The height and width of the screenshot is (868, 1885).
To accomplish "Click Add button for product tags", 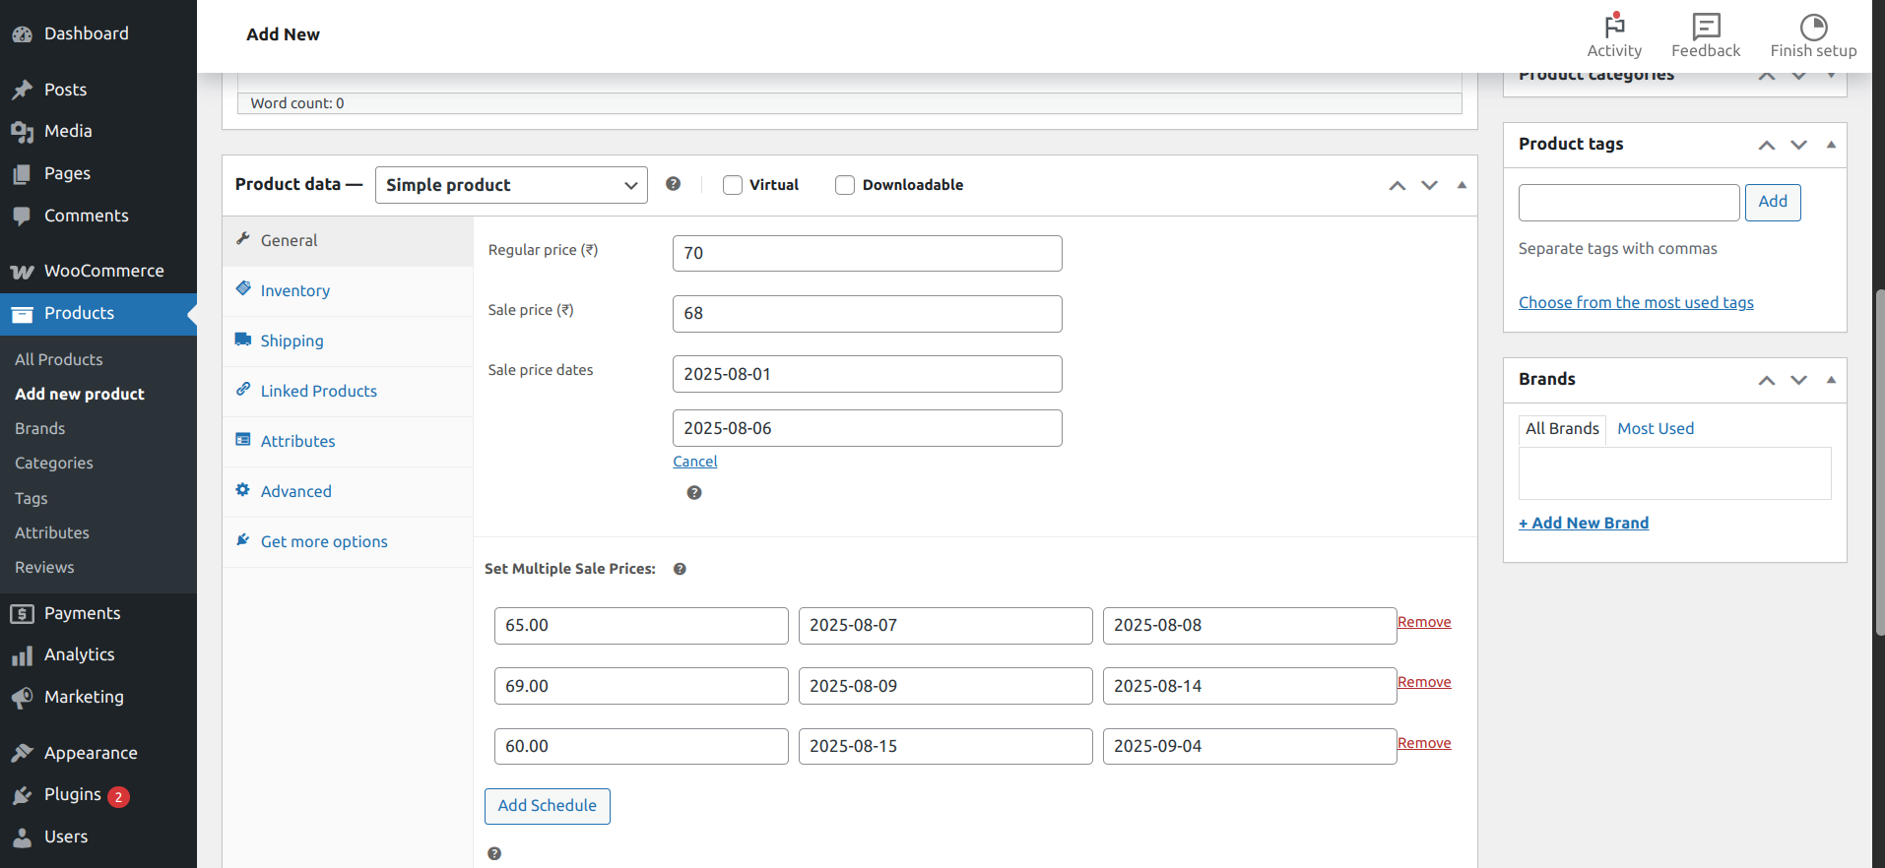I will [1773, 202].
